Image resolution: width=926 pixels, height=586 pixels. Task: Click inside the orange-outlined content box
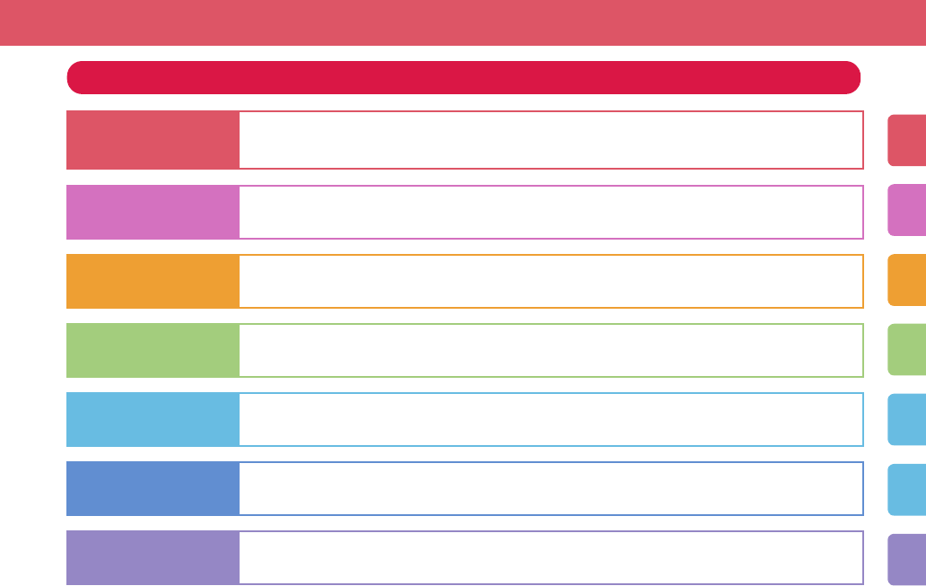pos(551,281)
